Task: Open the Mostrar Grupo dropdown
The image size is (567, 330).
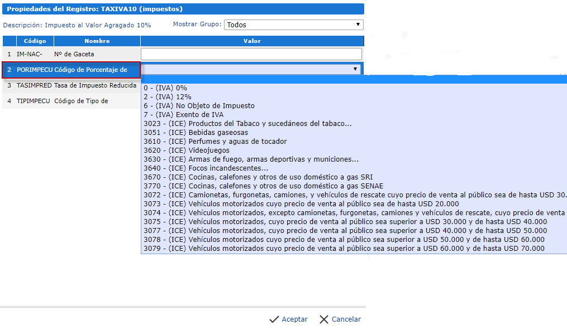Action: pyautogui.click(x=294, y=25)
